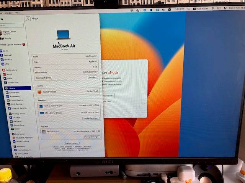The image size is (245, 183).
Task: Open Internet Accounts settings
Action: [x=23, y=150]
